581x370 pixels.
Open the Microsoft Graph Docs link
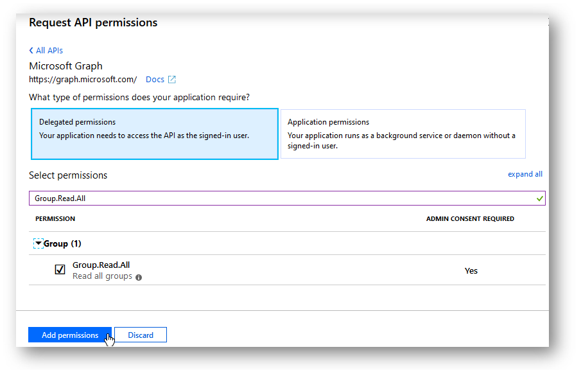click(155, 80)
